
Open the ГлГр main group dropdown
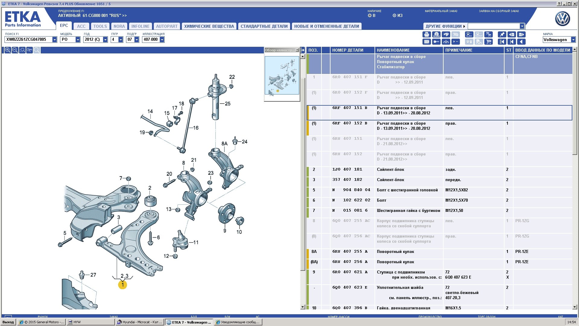[121, 40]
